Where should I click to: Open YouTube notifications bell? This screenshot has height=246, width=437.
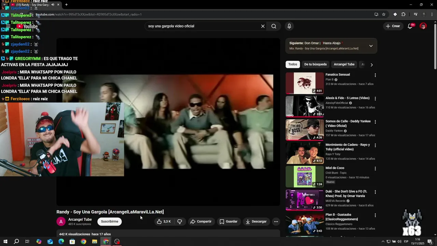click(410, 26)
